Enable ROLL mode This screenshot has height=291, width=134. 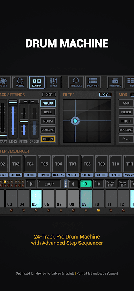48,112
